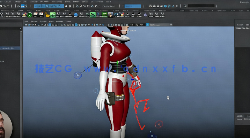Click select camera icon in panel toolbar

coord(26,25)
